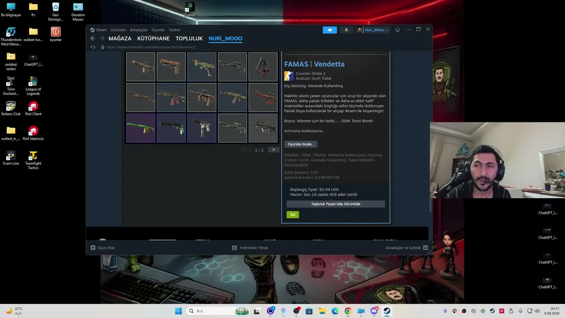Click the lock icon beside the URL
This screenshot has width=565, height=318.
click(102, 47)
